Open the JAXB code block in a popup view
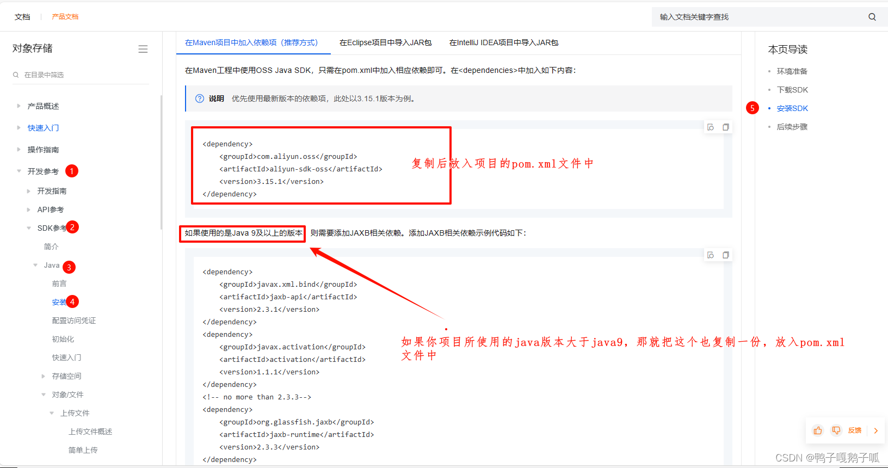The image size is (888, 468). tap(711, 255)
